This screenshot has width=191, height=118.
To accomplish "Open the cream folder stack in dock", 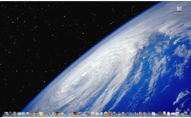I will point(153,114).
